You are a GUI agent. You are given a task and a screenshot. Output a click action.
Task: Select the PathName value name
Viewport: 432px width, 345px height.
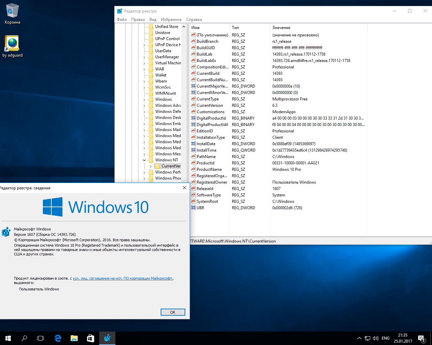click(x=206, y=157)
